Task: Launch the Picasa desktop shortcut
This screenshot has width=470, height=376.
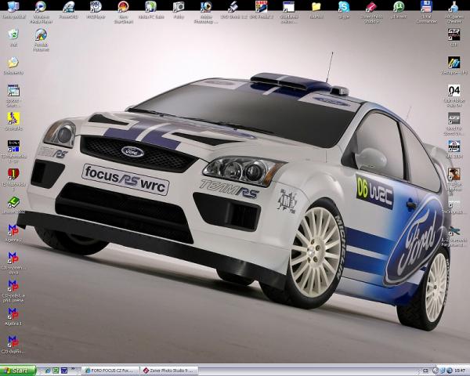Action: (179, 8)
